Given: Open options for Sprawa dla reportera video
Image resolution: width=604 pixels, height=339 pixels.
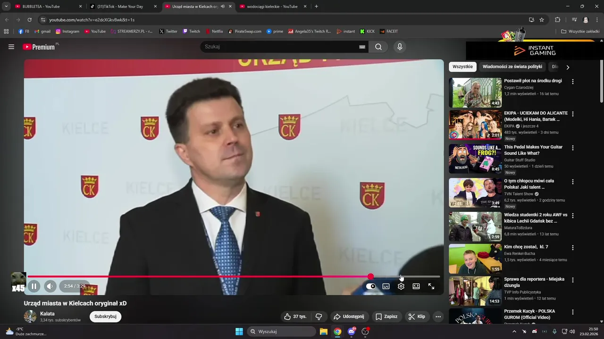Looking at the screenshot, I should (x=573, y=280).
